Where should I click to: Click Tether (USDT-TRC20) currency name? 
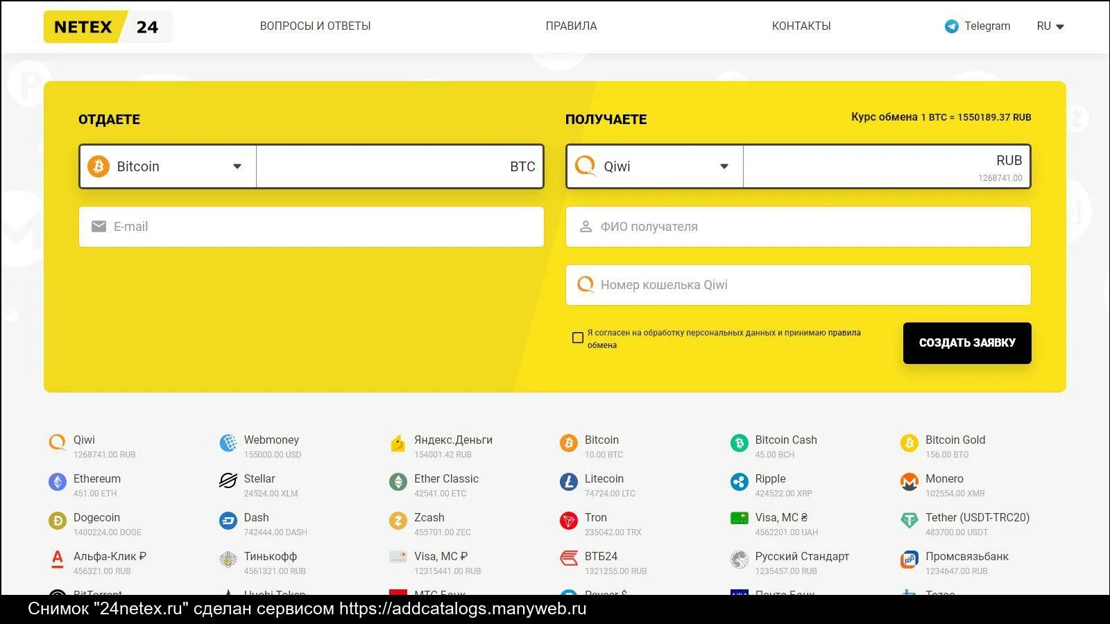pyautogui.click(x=977, y=517)
